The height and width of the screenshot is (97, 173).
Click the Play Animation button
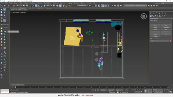click(137, 90)
